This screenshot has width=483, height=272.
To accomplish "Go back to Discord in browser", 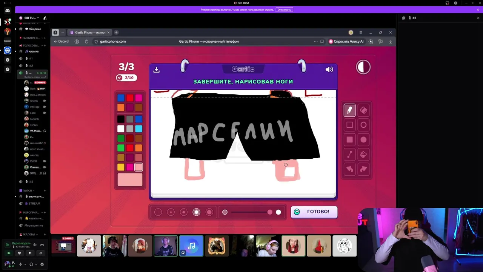I will tap(61, 42).
